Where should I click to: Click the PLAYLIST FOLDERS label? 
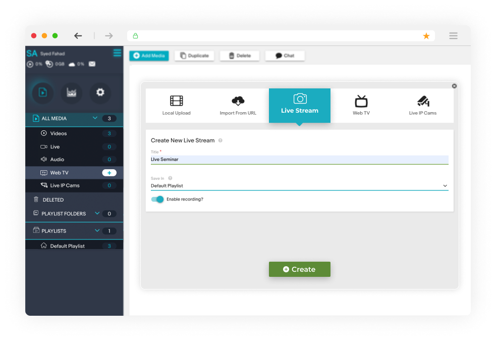[x=64, y=214]
